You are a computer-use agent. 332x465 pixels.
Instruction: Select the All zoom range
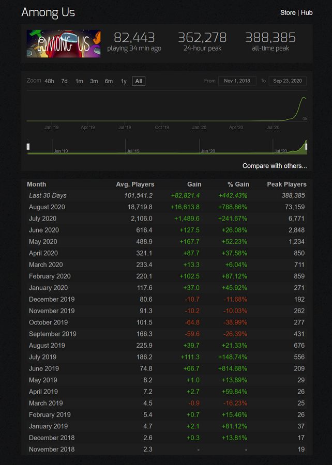point(139,81)
